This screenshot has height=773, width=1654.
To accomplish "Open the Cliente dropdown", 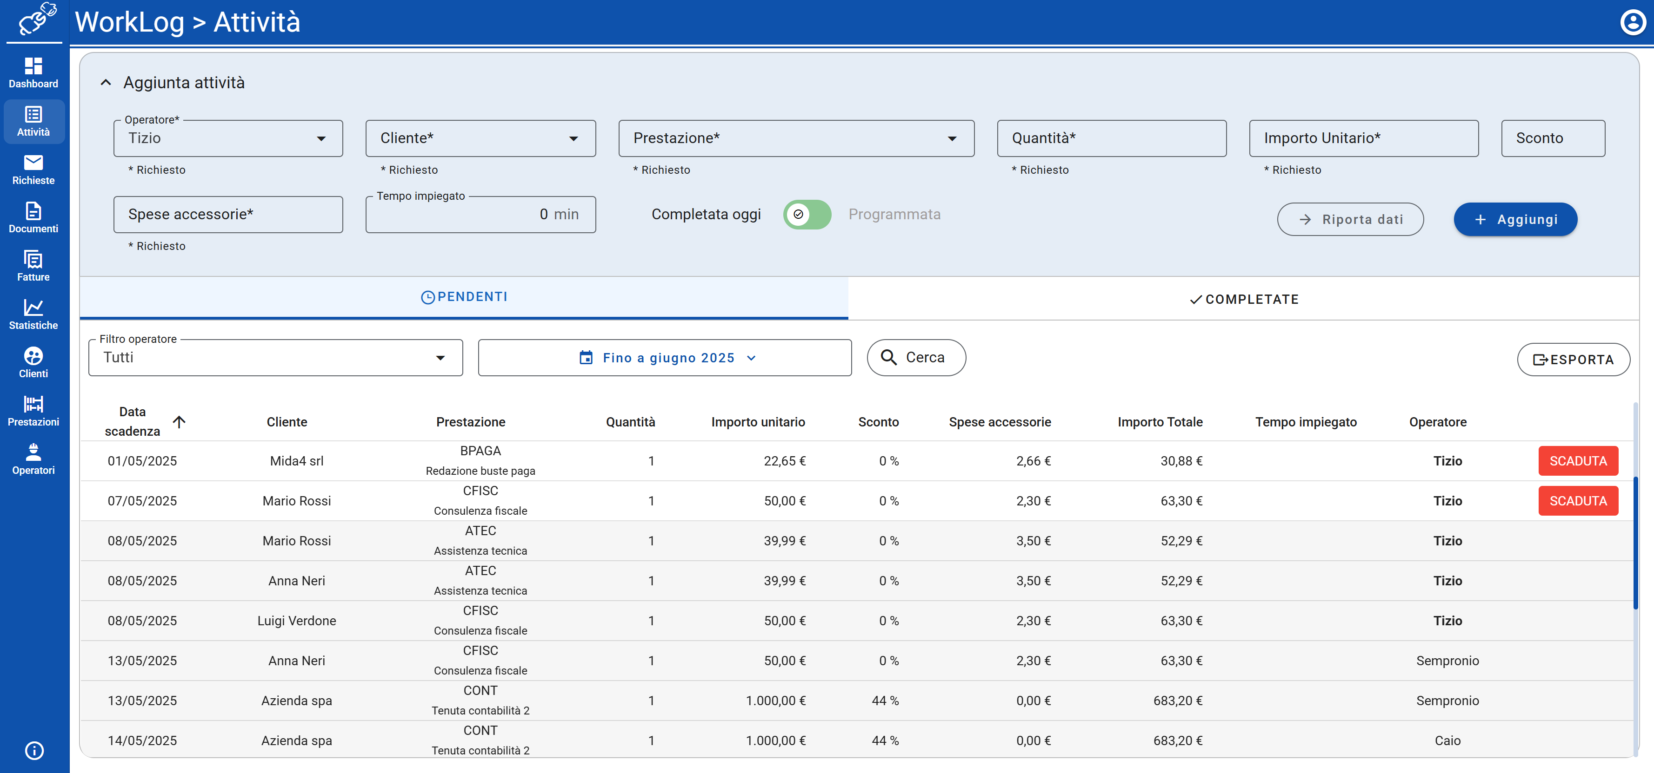I will coord(480,138).
